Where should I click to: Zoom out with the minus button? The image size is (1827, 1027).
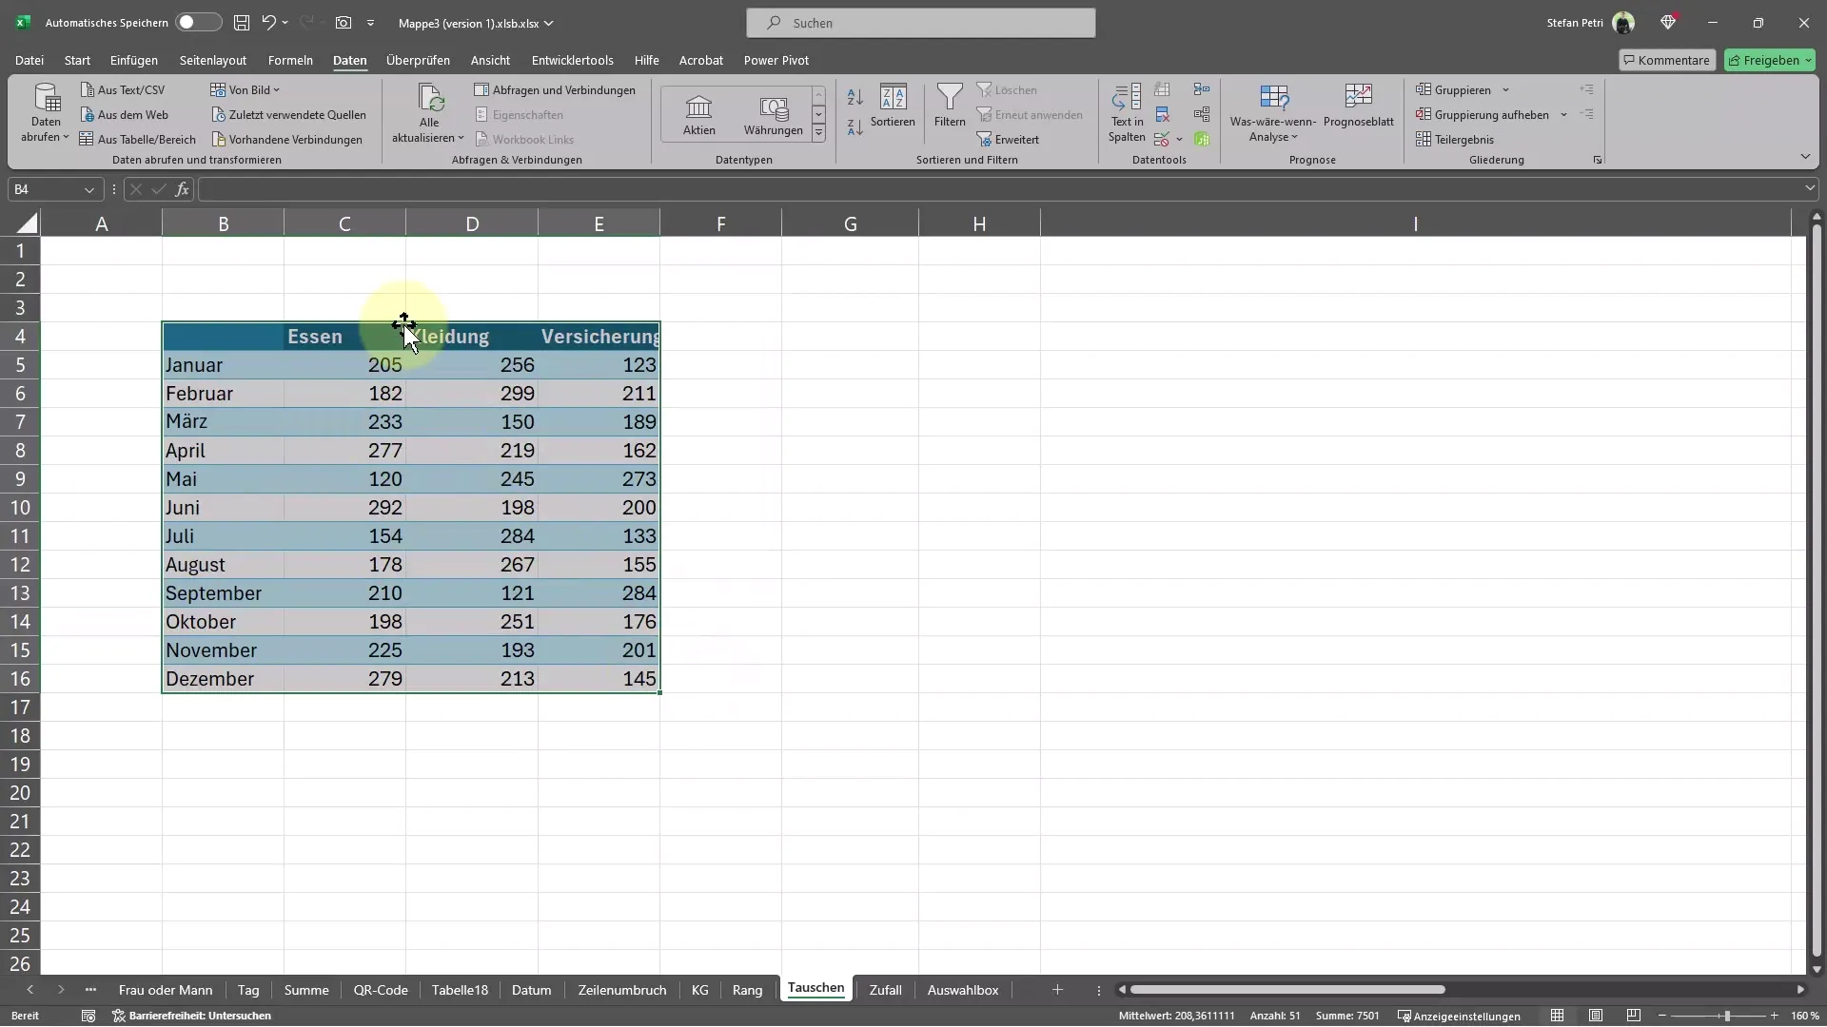[x=1662, y=1016]
